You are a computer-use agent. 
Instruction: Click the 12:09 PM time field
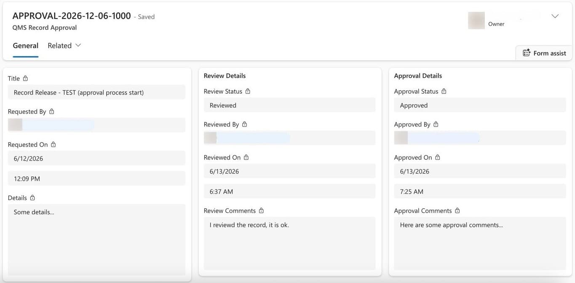96,178
